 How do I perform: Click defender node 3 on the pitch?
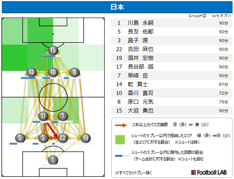coord(43,138)
